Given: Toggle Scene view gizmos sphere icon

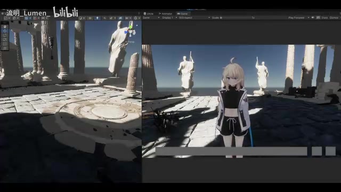Looking at the screenshot, I should tap(135, 18).
